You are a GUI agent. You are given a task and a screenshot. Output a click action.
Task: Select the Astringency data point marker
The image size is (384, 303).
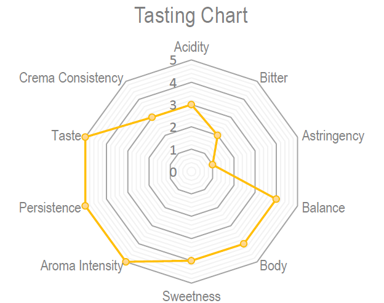point(212,164)
